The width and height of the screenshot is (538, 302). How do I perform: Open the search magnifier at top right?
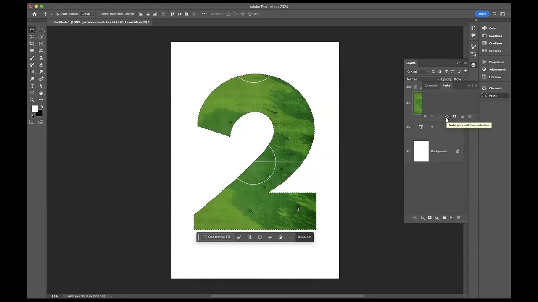point(495,14)
